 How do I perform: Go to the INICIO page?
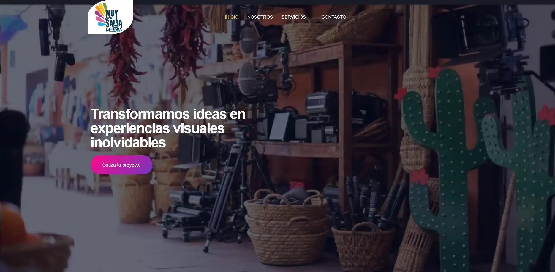[x=231, y=17]
